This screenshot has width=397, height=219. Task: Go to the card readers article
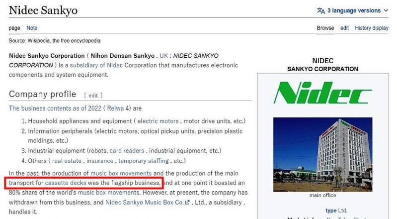coord(127,151)
